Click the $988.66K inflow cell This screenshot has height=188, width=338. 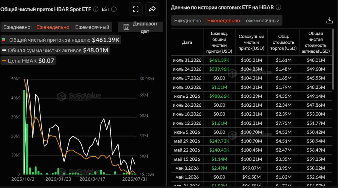[219, 96]
